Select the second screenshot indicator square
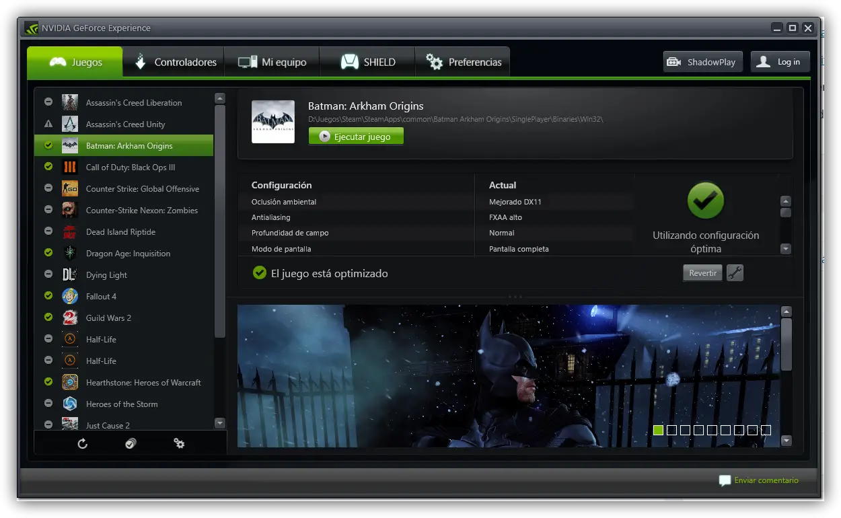Screen dimensions: 841x518 [x=671, y=430]
